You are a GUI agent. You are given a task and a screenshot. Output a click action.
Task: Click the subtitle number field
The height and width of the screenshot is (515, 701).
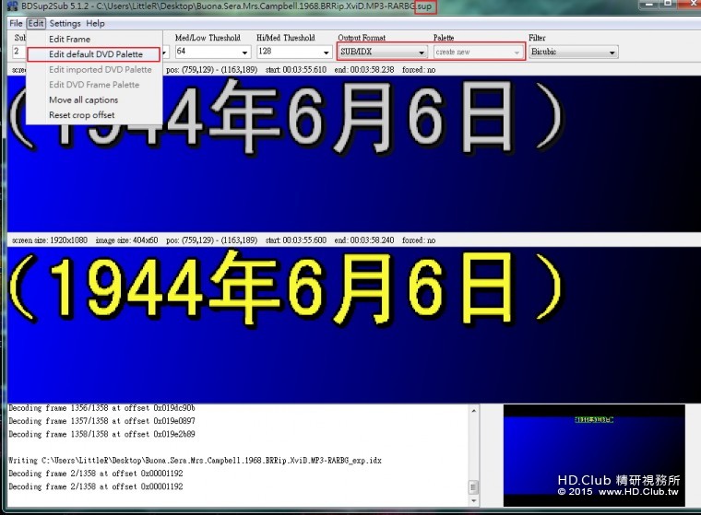[19, 52]
